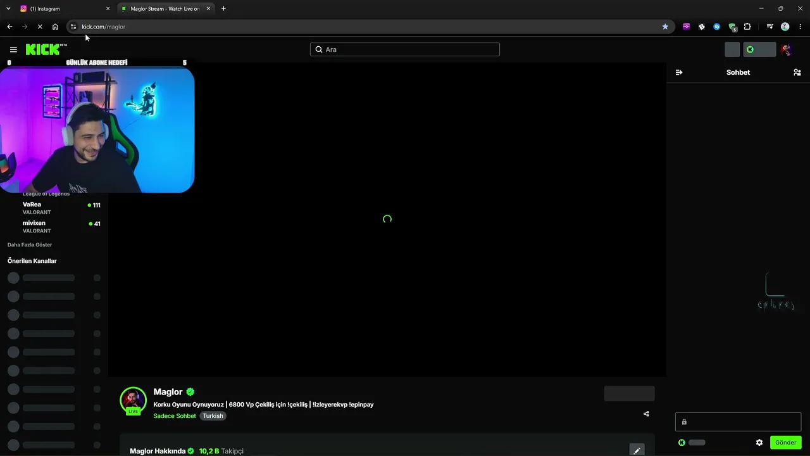810x456 pixels.
Task: Select the Maglor Stream tab
Action: [x=166, y=9]
